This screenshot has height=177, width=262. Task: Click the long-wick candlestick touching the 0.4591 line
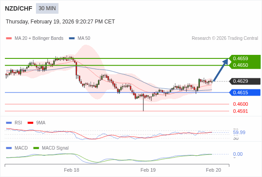(143, 102)
